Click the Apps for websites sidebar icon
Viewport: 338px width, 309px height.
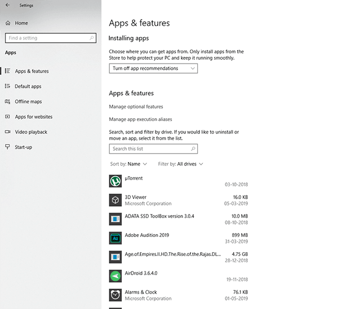pos(7,117)
